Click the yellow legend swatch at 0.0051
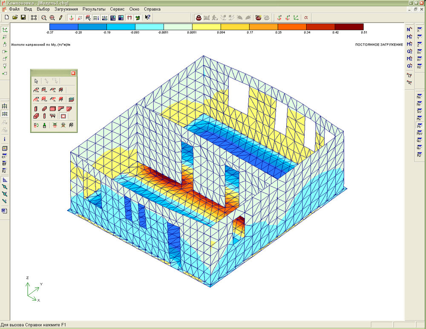 [207, 27]
